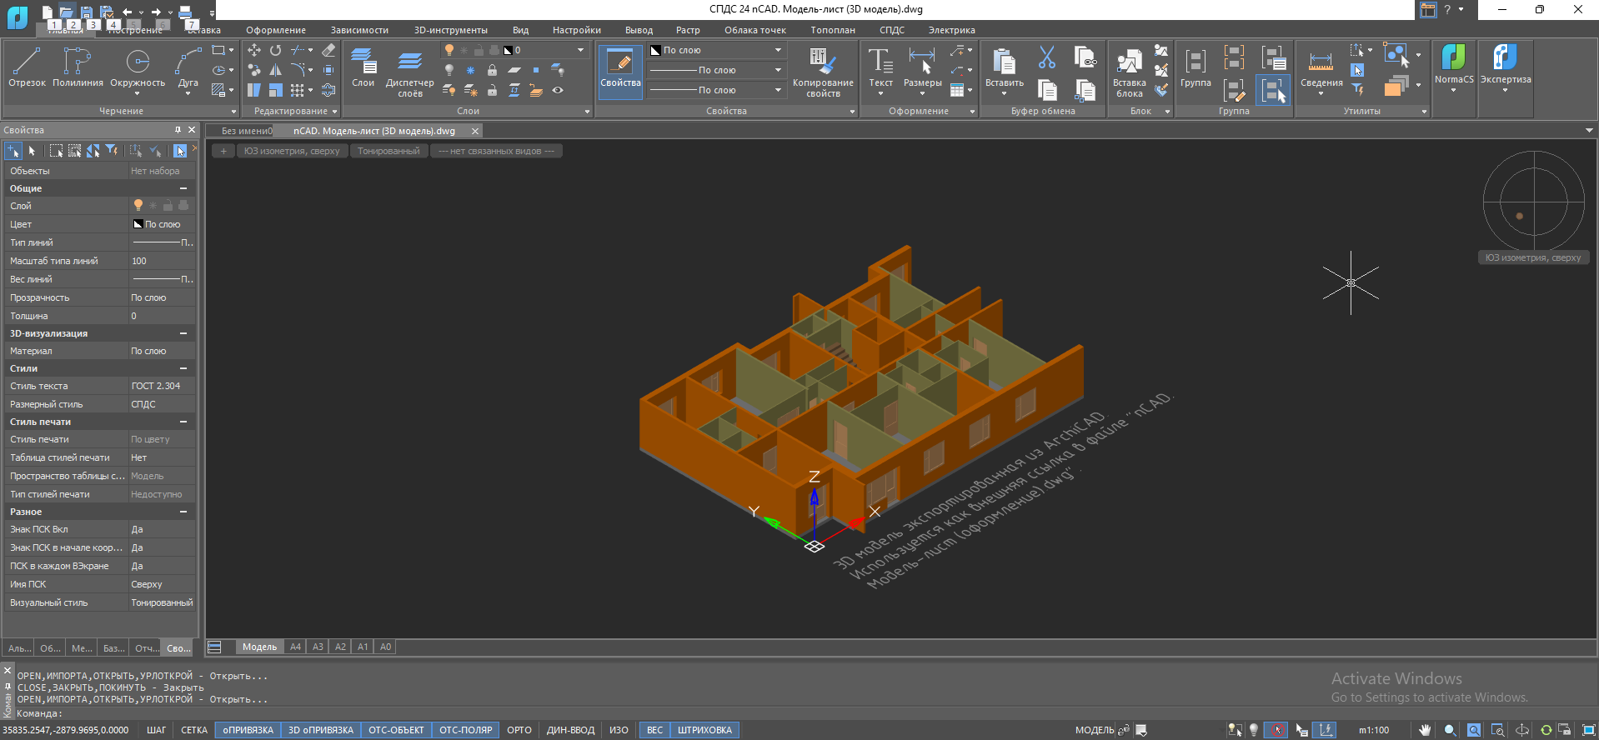Select the Текст tool
1599x740 pixels.
coord(880,67)
